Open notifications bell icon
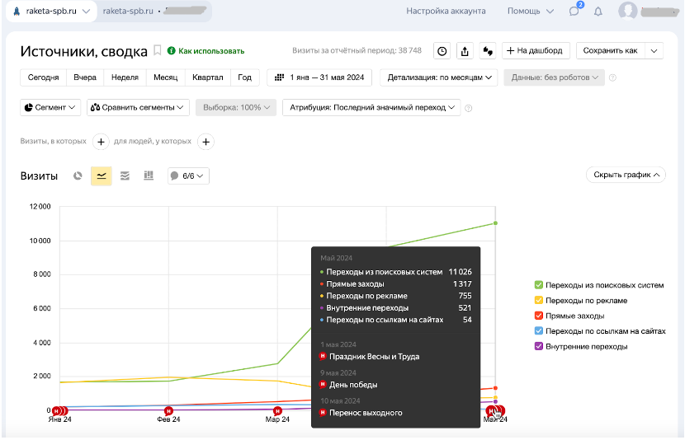The image size is (685, 440). 598,12
